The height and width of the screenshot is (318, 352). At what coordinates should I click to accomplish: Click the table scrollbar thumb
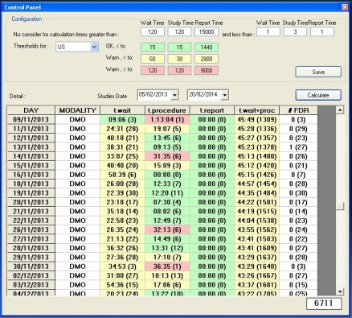[x=340, y=206]
